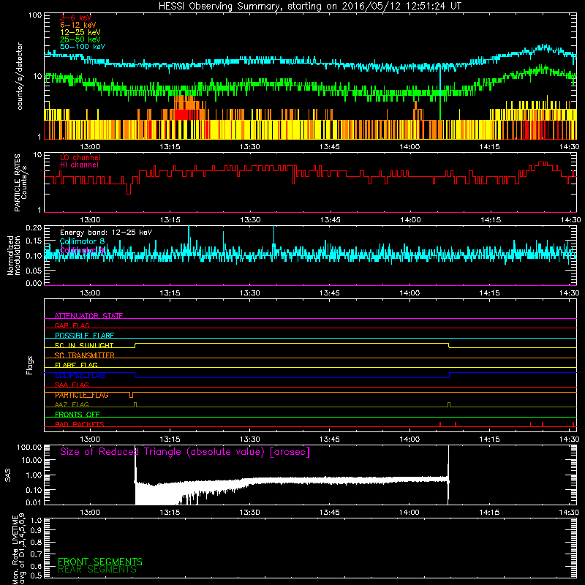Viewport: 585px width, 585px height.
Task: Click the 0.01 value on SAS axis
Action: 34,502
